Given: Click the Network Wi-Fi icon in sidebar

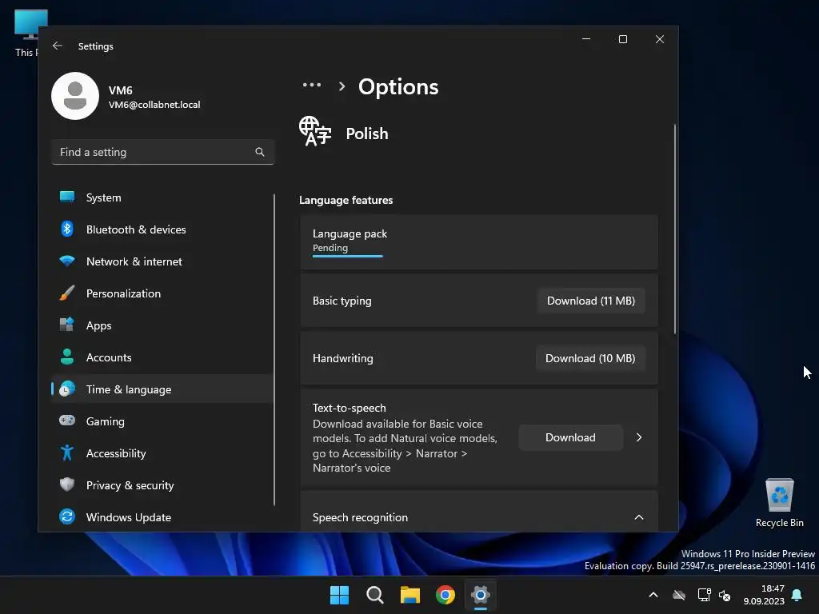Looking at the screenshot, I should 67,261.
